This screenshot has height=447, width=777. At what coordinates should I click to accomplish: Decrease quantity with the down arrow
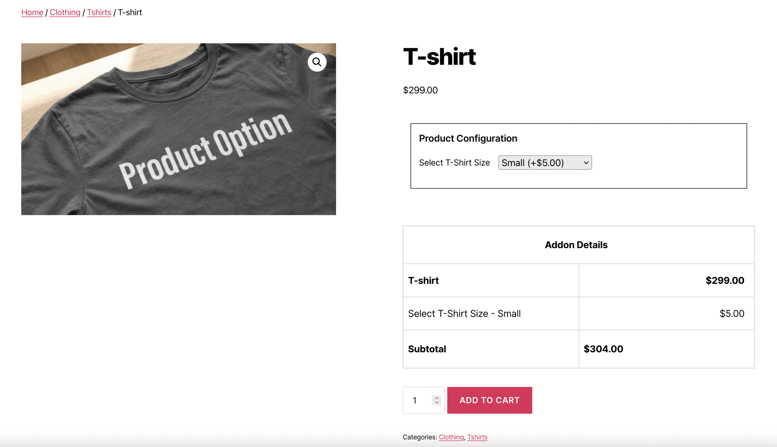tap(436, 402)
